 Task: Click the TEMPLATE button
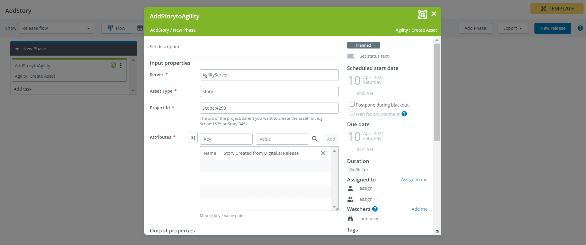click(x=557, y=9)
